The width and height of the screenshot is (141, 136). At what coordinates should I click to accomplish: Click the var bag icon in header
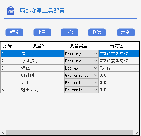pos(11,11)
